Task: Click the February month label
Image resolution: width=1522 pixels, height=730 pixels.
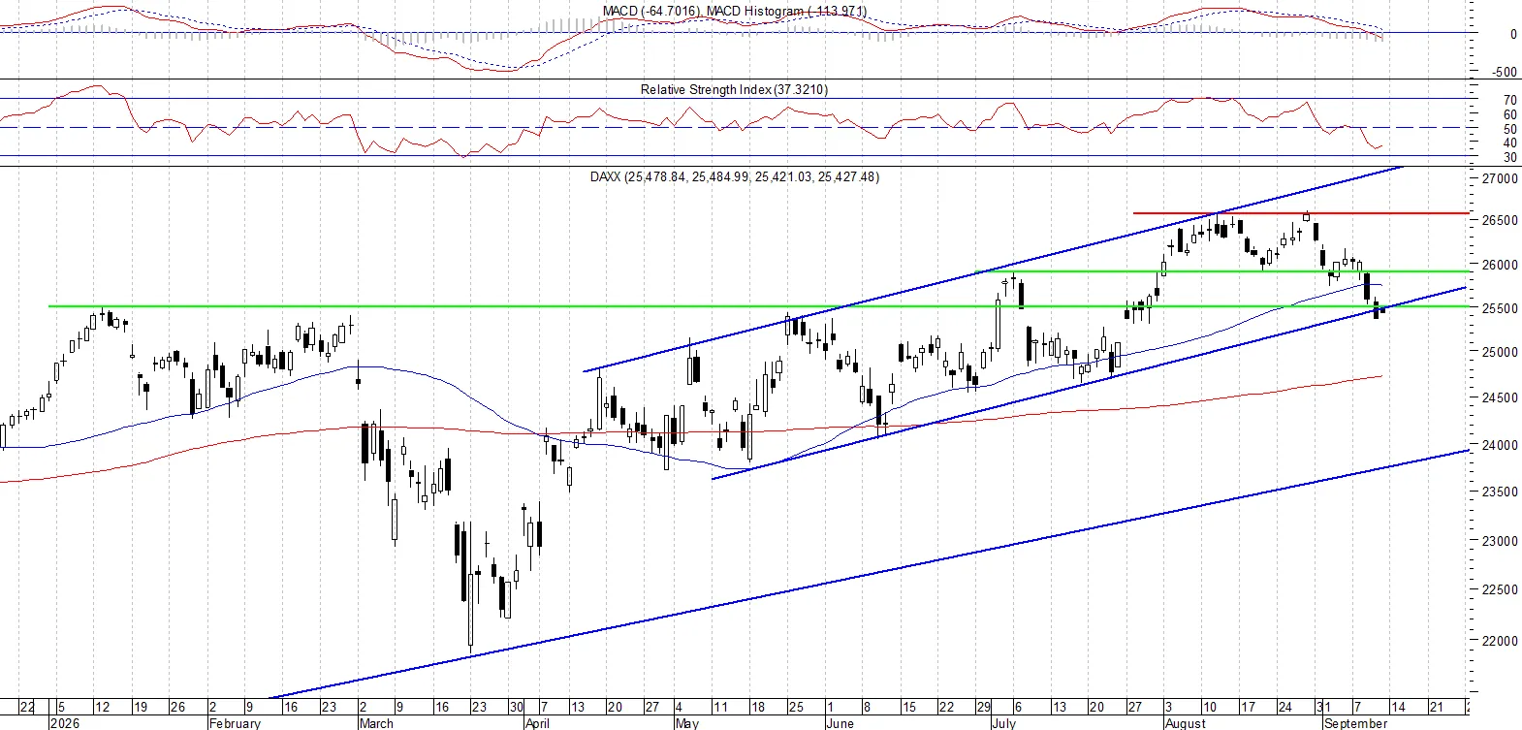Action: pyautogui.click(x=235, y=723)
